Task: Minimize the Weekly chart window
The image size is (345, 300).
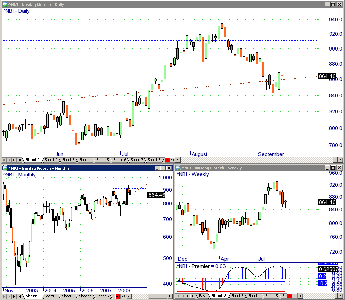Action: pyautogui.click(x=328, y=168)
